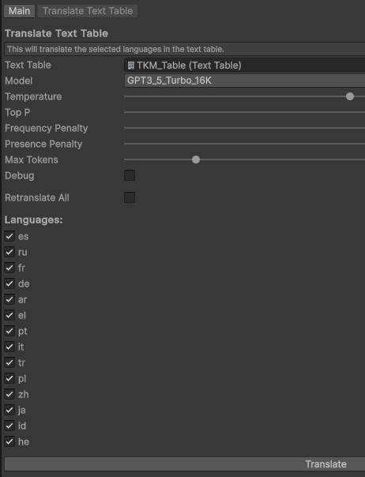
Task: Uncheck the zh language checkbox
Action: (x=9, y=394)
